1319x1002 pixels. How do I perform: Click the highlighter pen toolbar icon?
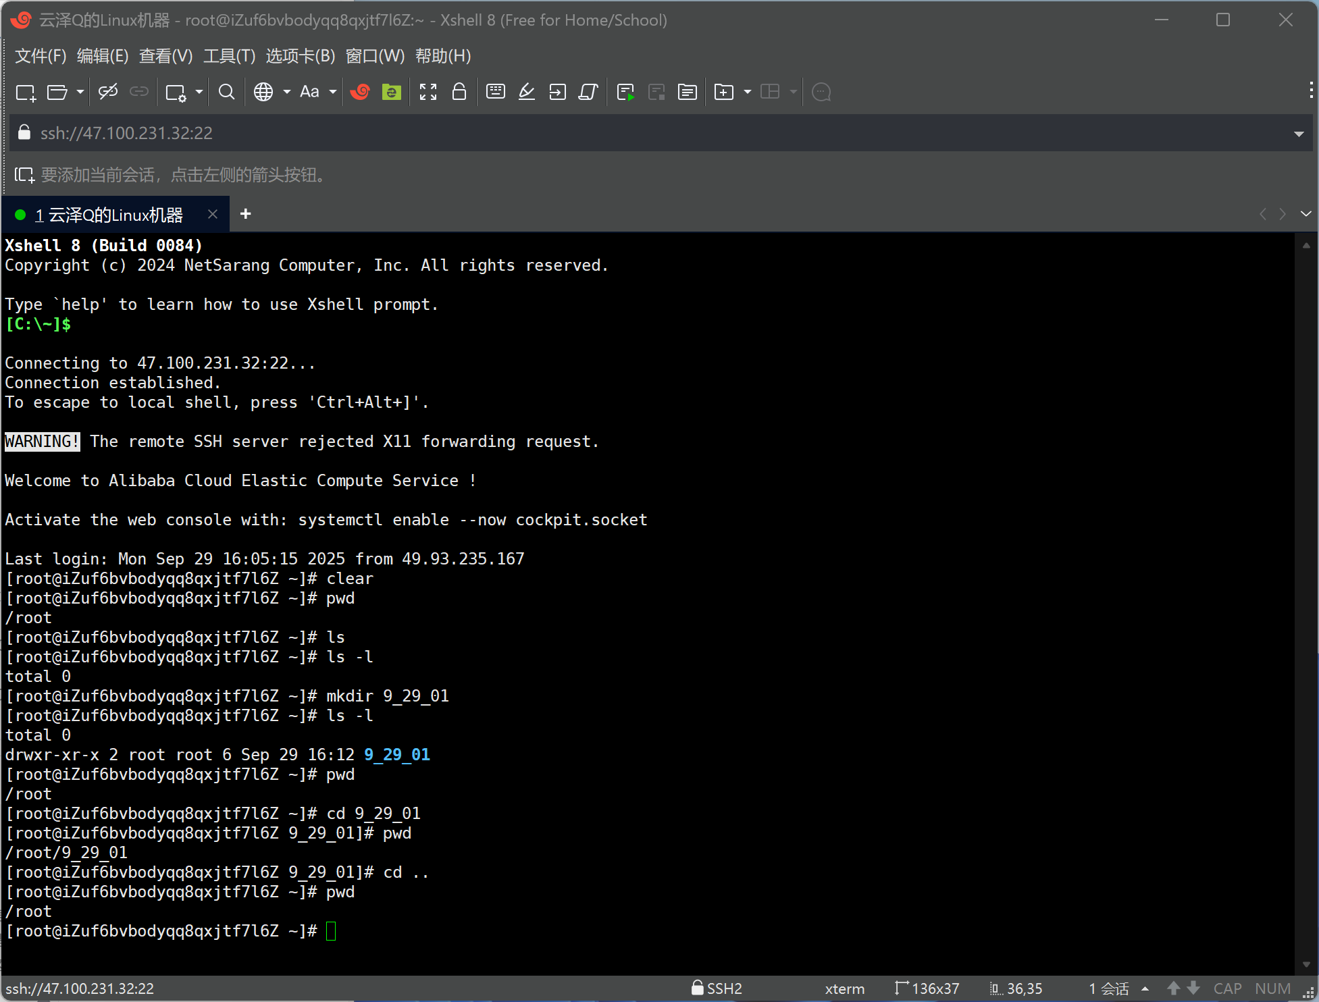527,92
